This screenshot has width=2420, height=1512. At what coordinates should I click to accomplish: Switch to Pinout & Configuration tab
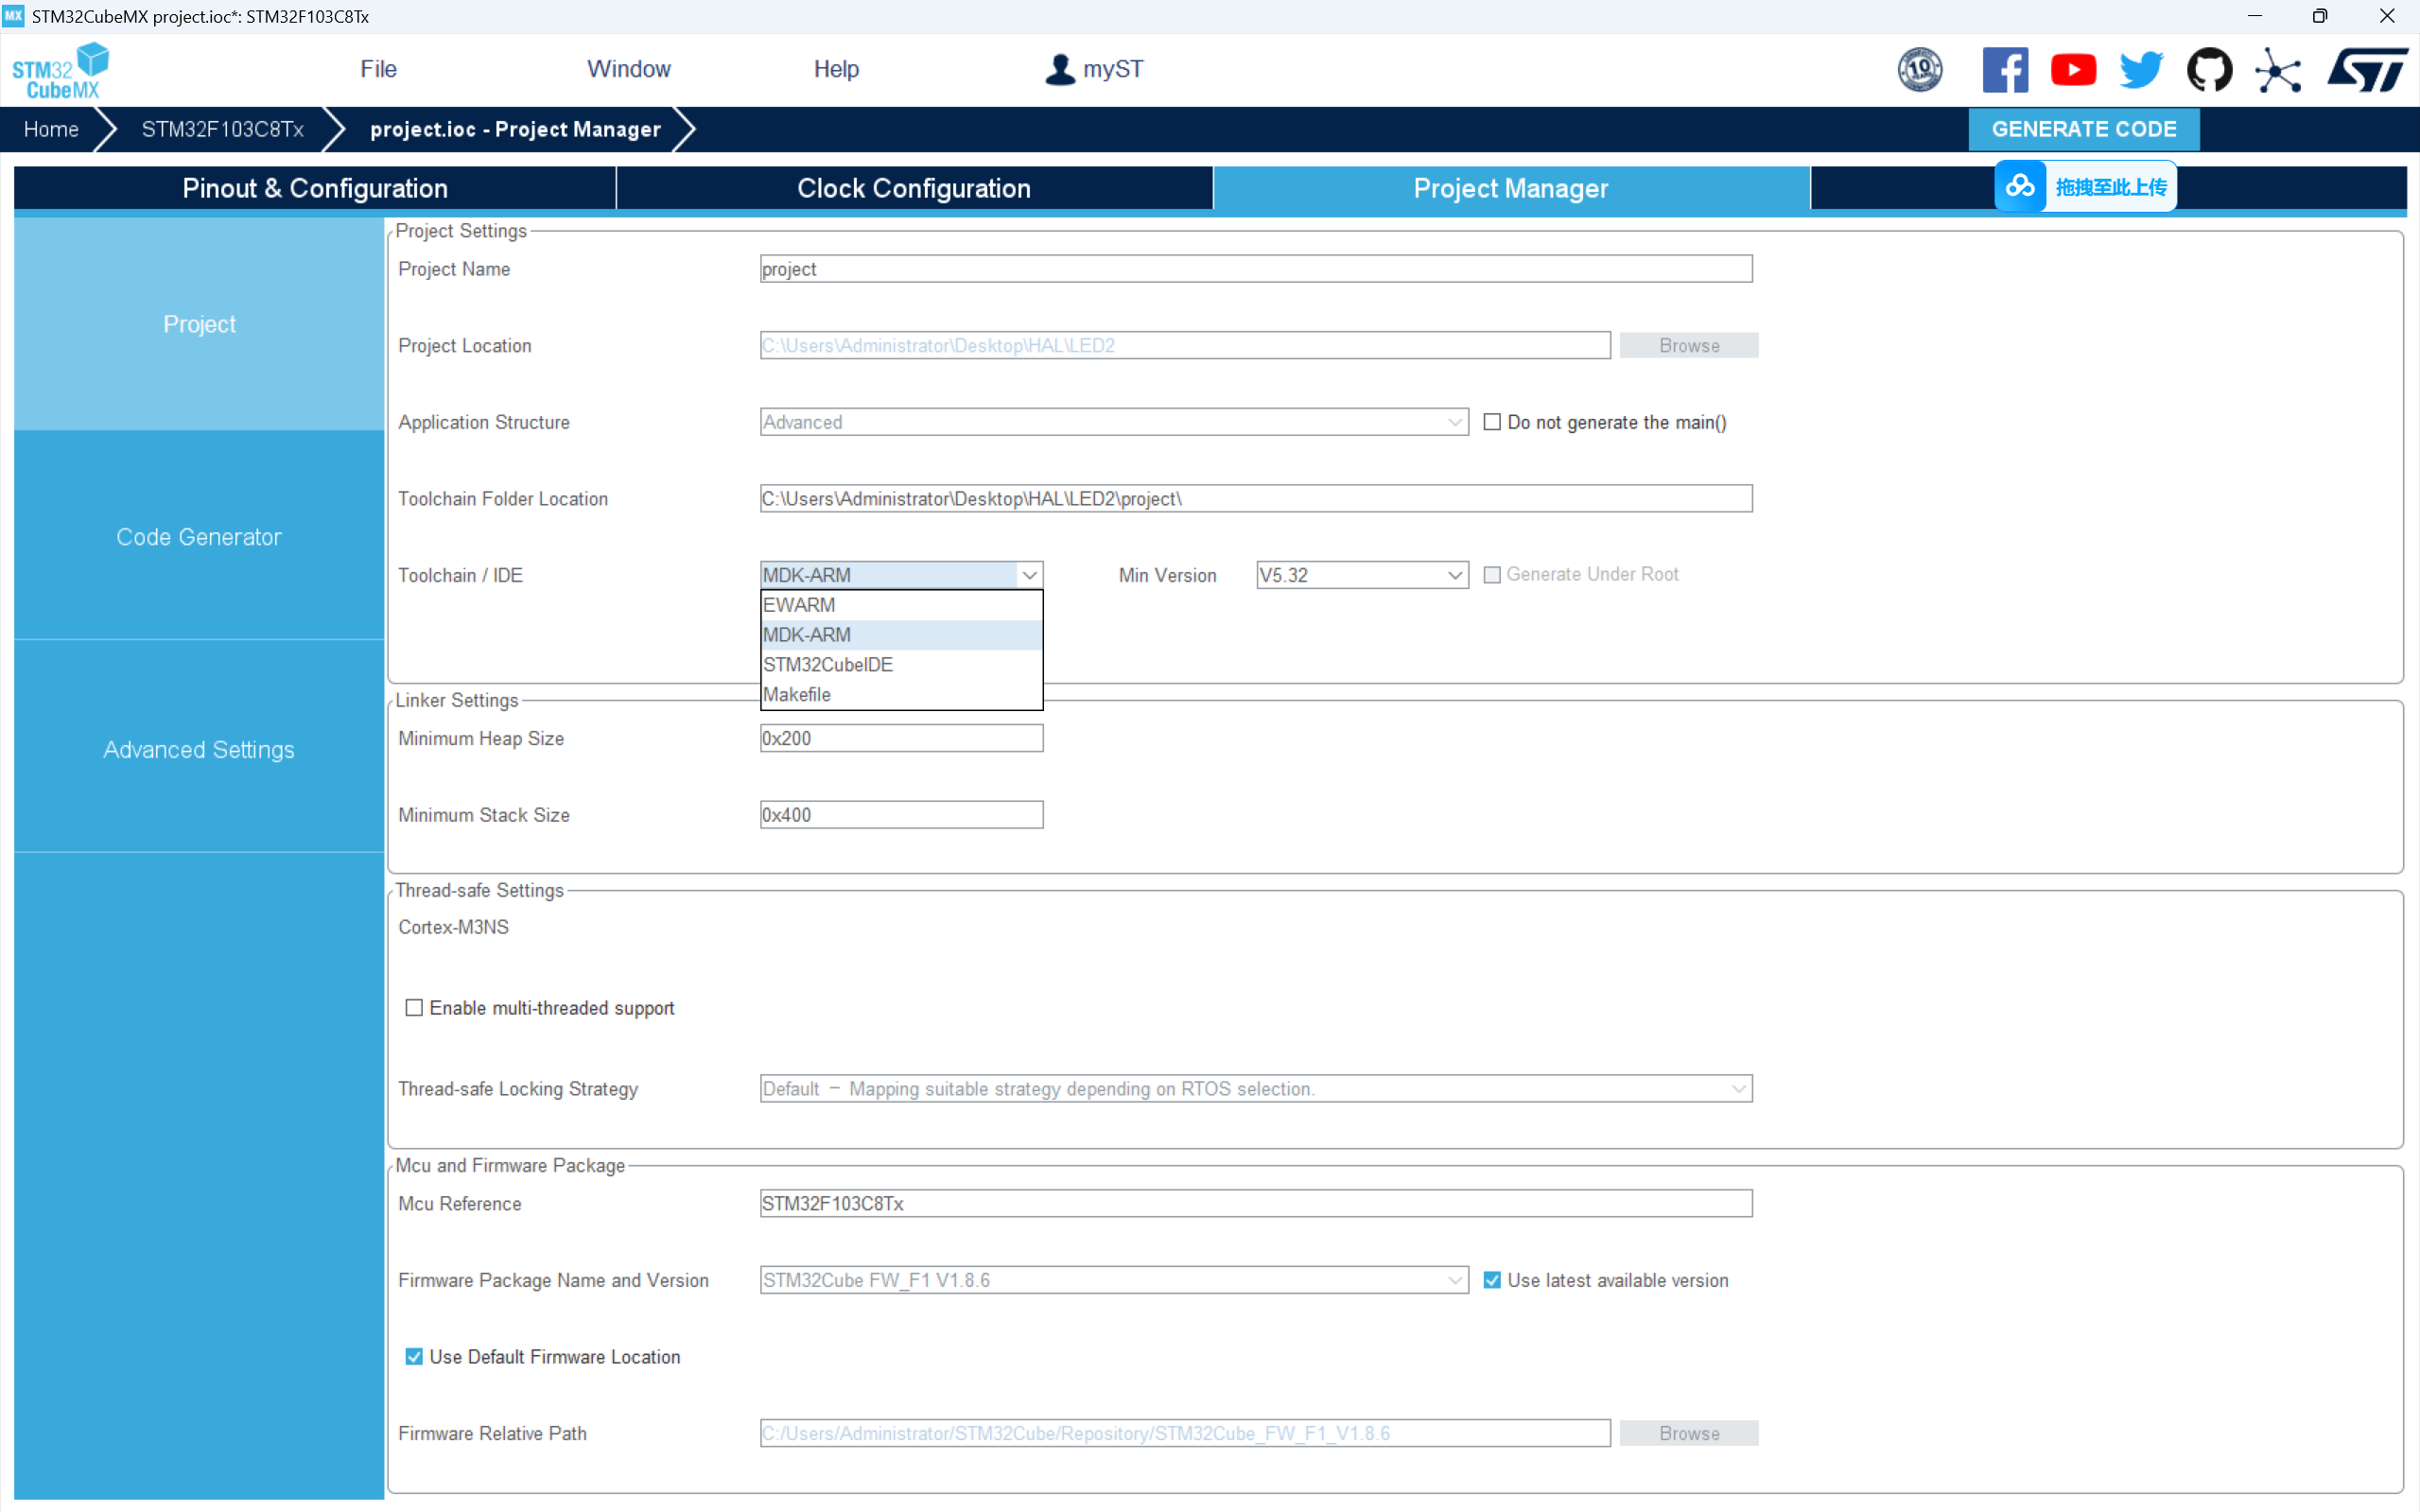[x=315, y=188]
